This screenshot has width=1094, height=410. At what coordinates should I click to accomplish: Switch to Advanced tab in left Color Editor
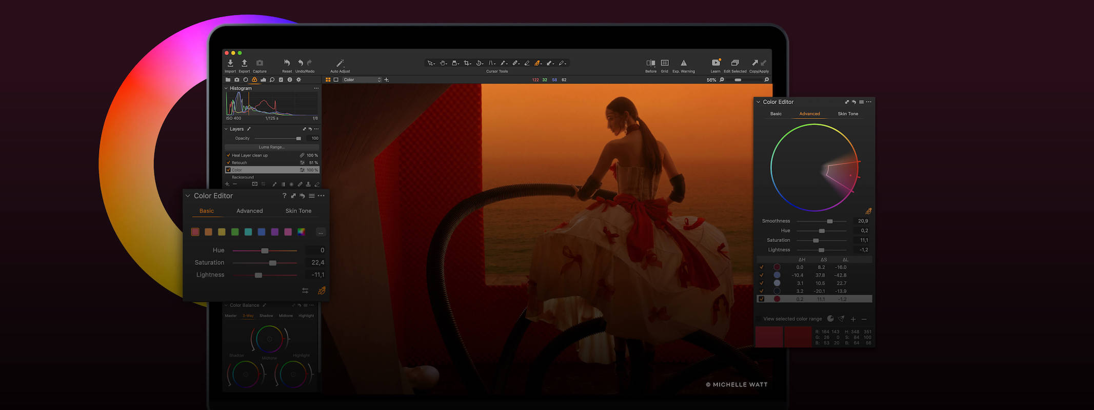tap(249, 211)
